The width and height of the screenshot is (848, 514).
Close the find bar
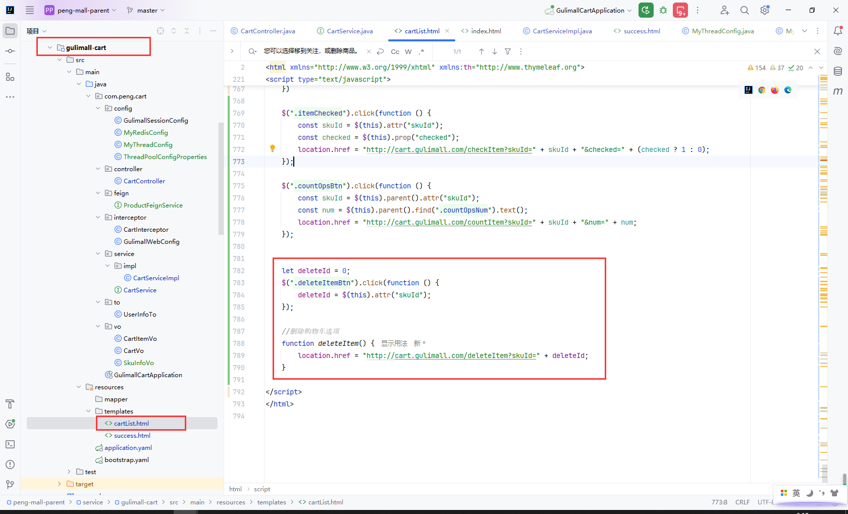pyautogui.click(x=817, y=52)
